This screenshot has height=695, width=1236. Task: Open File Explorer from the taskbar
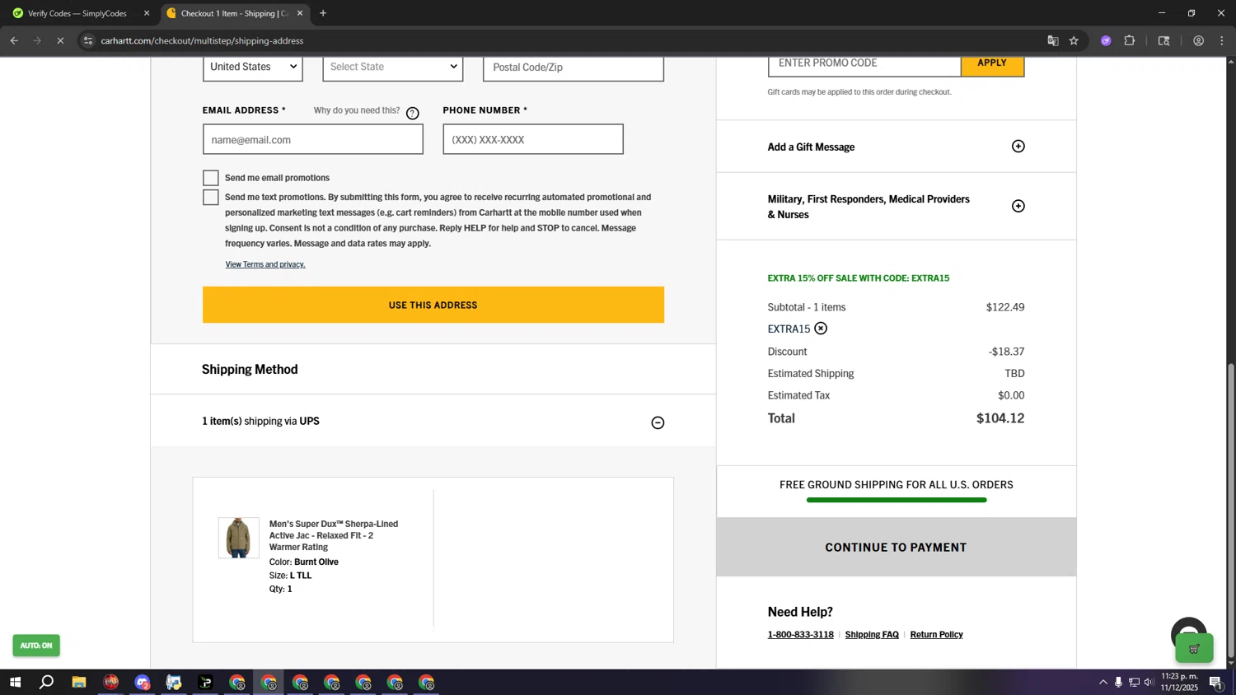tap(78, 682)
